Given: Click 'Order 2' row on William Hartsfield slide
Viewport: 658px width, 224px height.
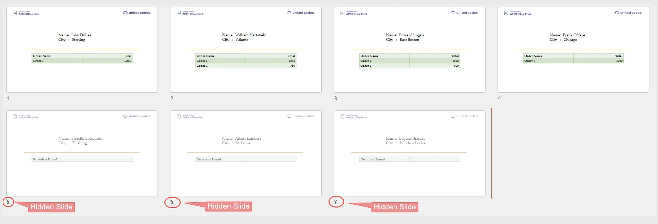Looking at the screenshot, I should click(246, 66).
